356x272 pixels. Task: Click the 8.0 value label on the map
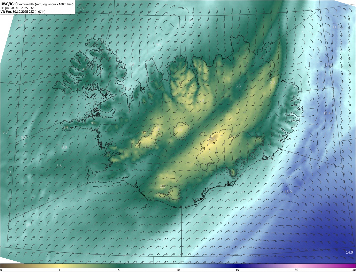point(64,147)
